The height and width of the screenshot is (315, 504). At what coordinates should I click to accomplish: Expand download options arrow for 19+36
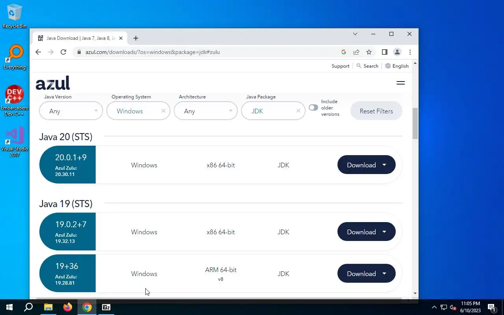tap(384, 274)
